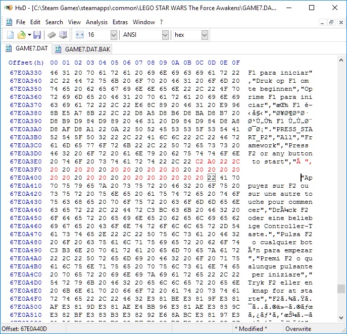This screenshot has width=347, height=334.
Task: Click decoded text 'amework","Press'
Action: click(x=278, y=145)
